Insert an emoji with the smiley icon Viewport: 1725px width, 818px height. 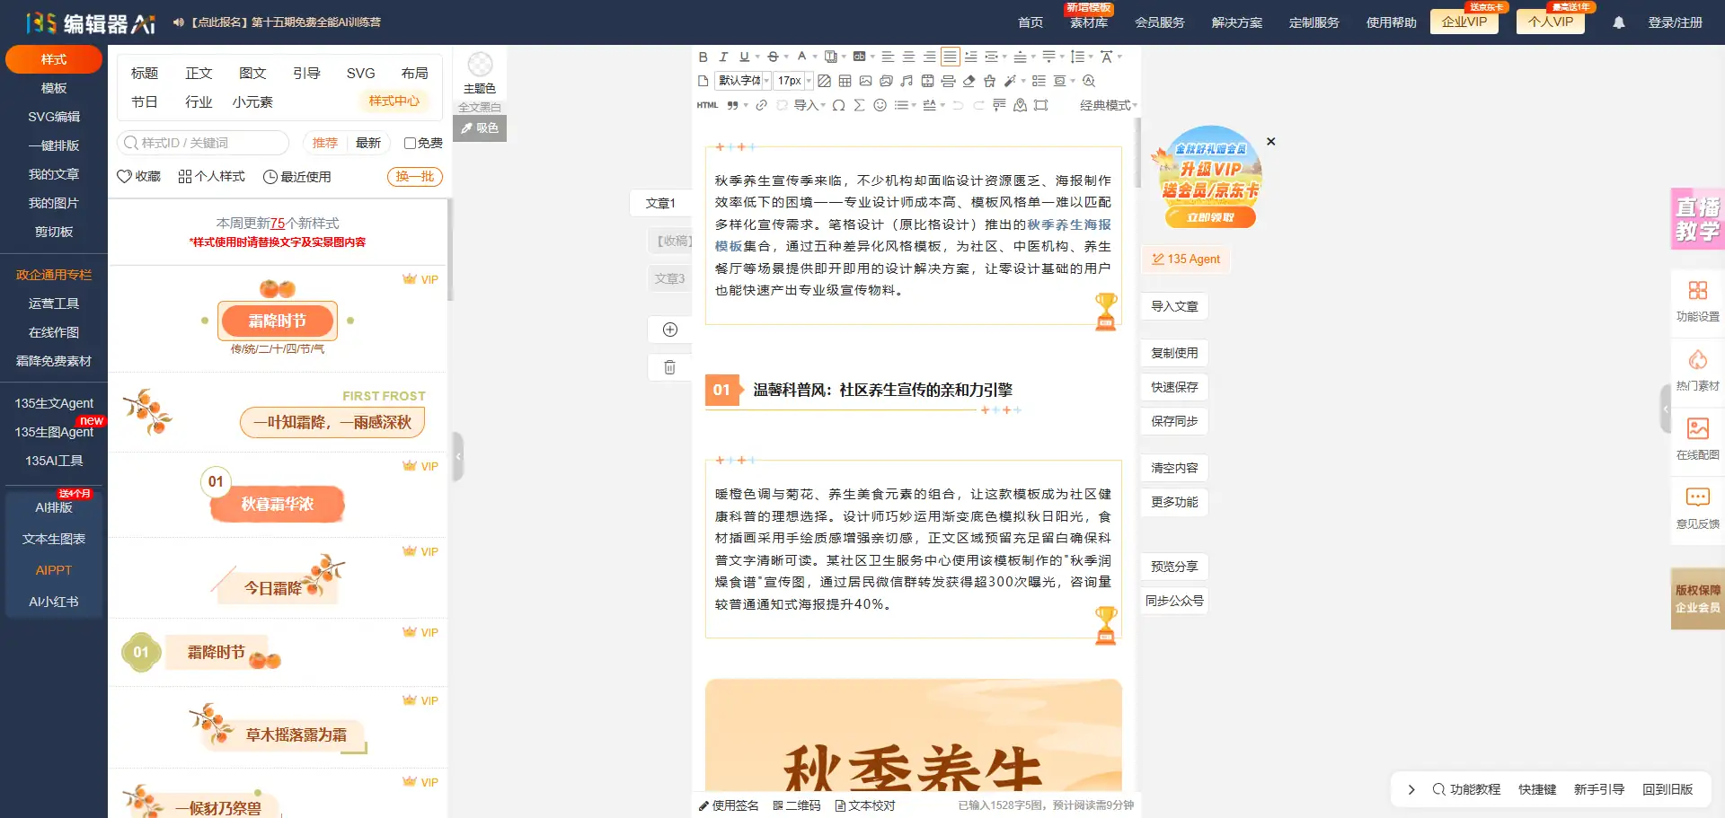pyautogui.click(x=880, y=105)
